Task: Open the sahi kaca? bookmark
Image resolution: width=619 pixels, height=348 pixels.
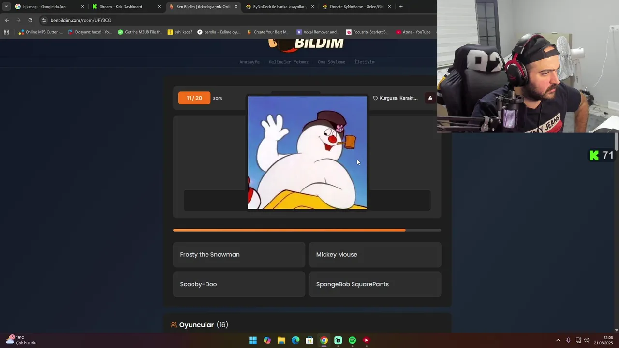Action: (180, 32)
